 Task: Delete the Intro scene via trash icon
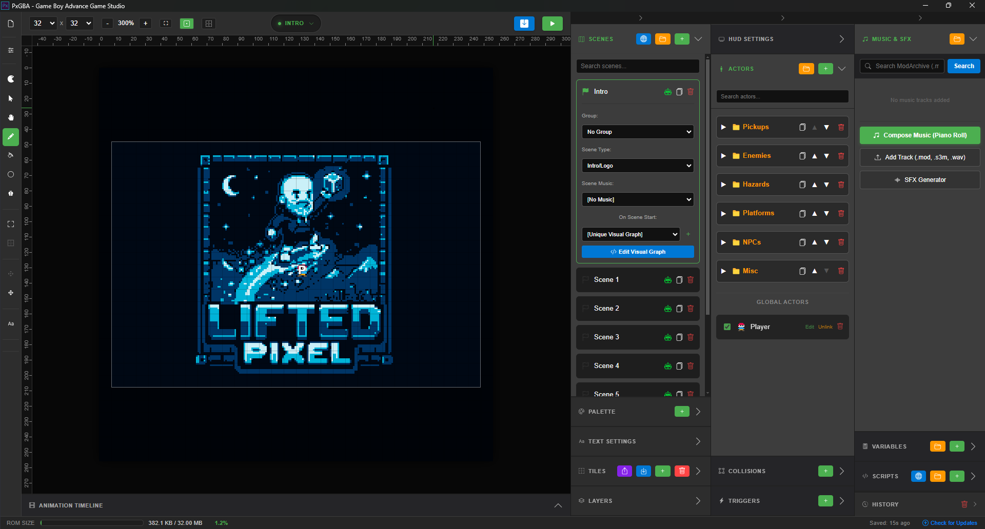pyautogui.click(x=691, y=92)
